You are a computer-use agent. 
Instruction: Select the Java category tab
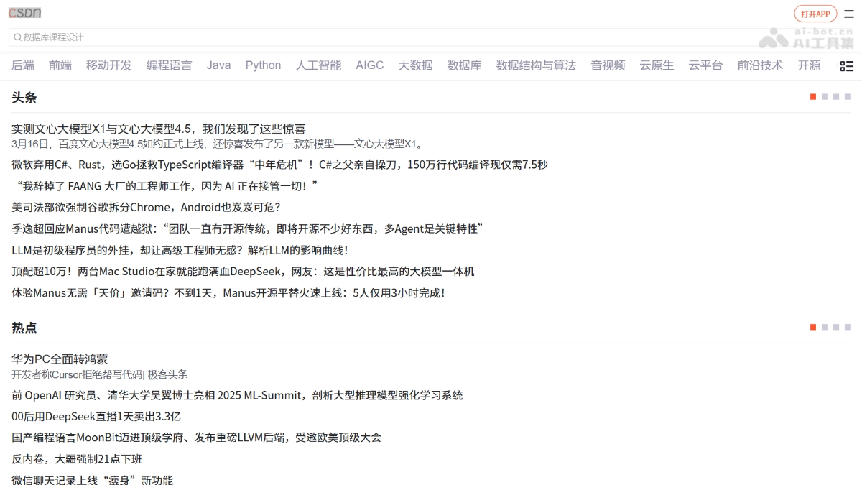219,65
